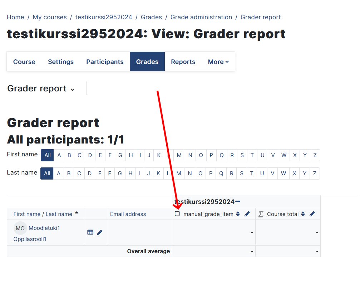This screenshot has width=360, height=282.
Task: Filter Last name by letter D
Action: coord(89,173)
